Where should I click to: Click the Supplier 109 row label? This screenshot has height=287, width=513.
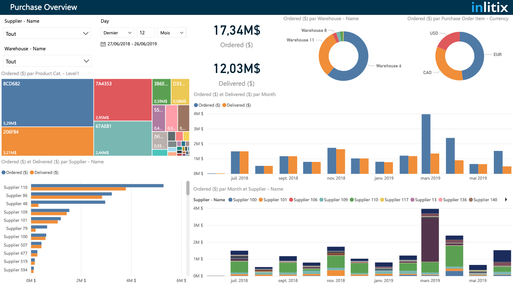pos(16,212)
